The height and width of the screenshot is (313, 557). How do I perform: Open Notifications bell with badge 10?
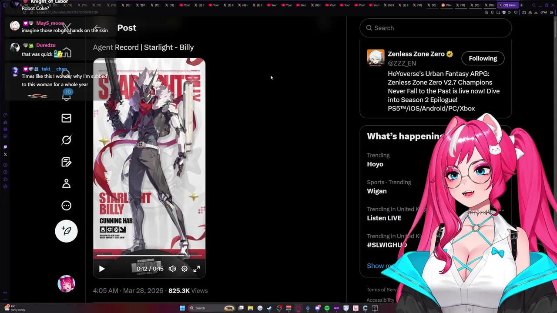click(x=66, y=96)
